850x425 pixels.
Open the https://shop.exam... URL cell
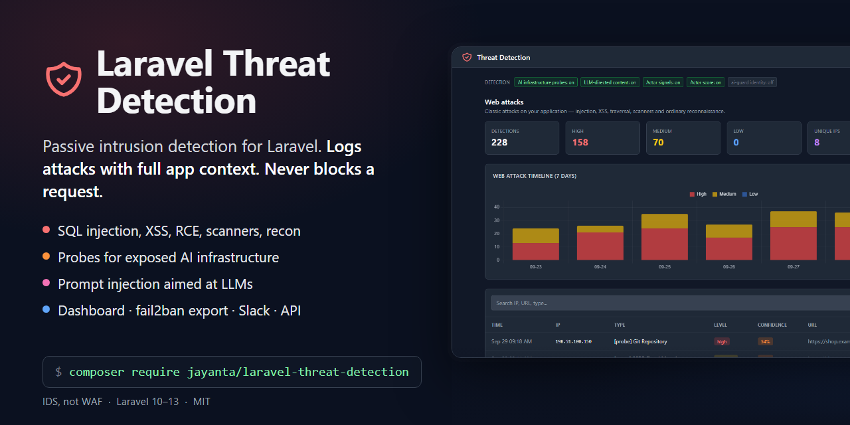(829, 341)
